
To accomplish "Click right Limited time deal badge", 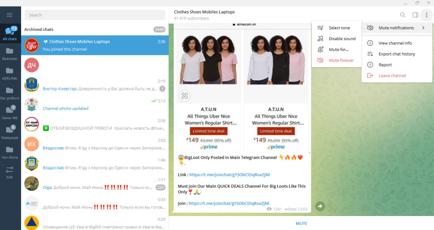I will pos(276,131).
